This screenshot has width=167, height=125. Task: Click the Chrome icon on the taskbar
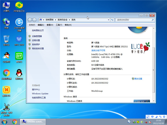point(15,122)
